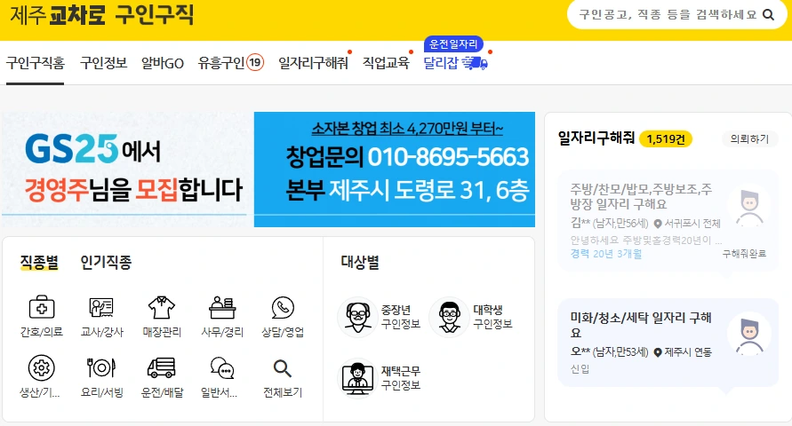Click the magnifier search icon in header
This screenshot has width=792, height=426.
tap(768, 14)
